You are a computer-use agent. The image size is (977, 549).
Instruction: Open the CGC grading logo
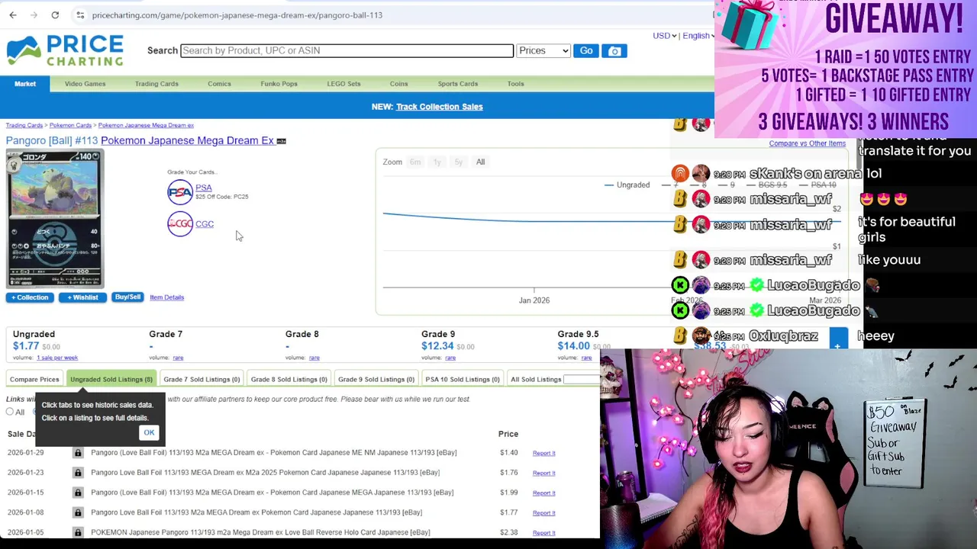click(x=180, y=224)
